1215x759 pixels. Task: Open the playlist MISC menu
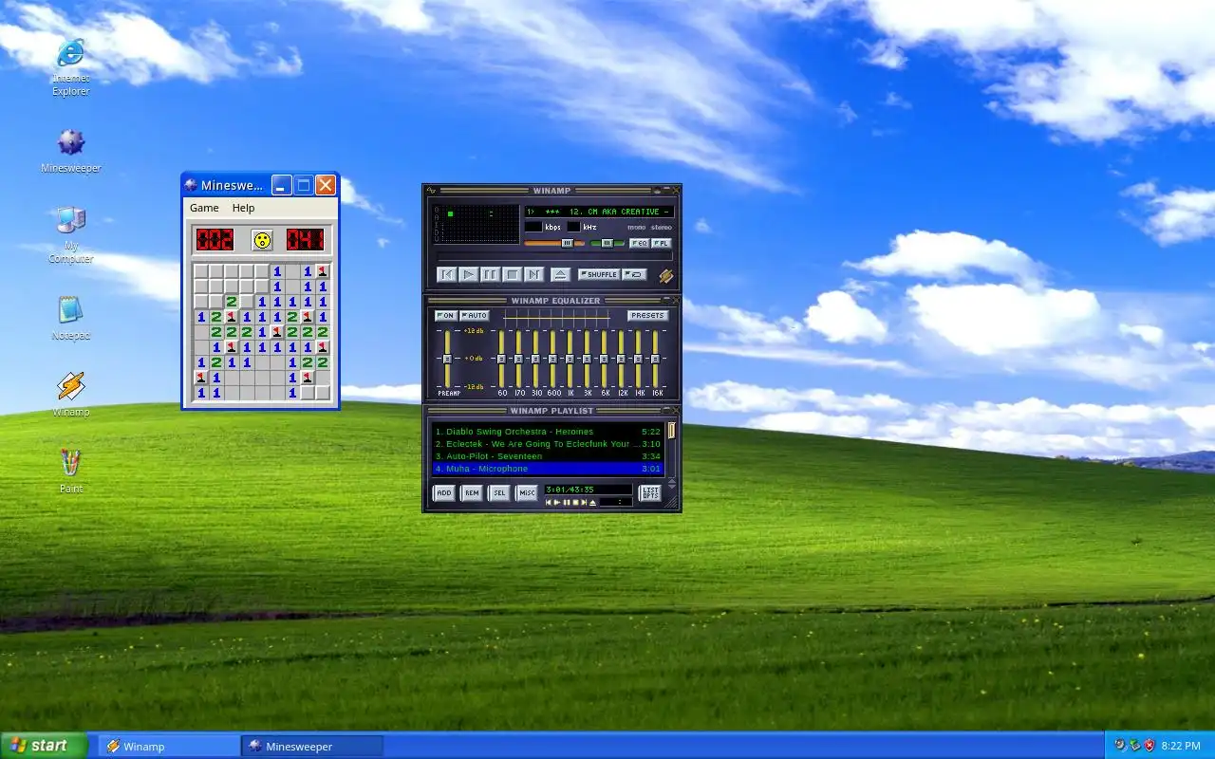click(x=527, y=493)
